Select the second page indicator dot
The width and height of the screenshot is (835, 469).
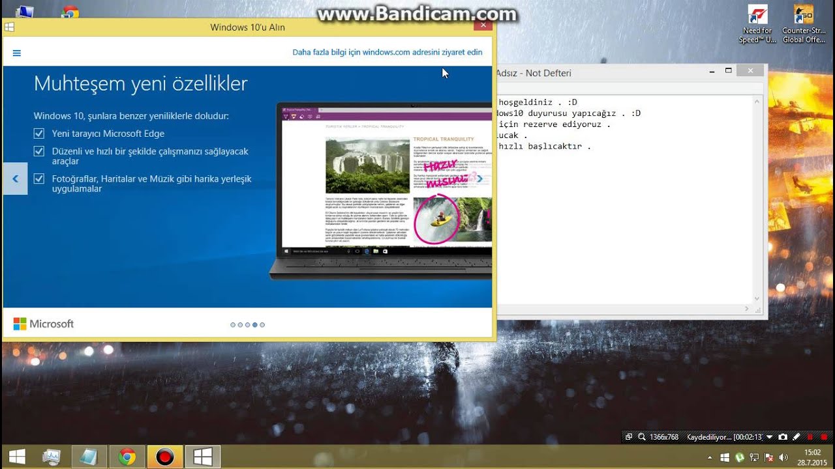coord(240,324)
